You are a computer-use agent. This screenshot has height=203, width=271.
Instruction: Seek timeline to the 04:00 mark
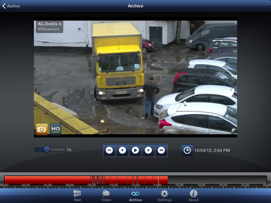tap(48, 180)
